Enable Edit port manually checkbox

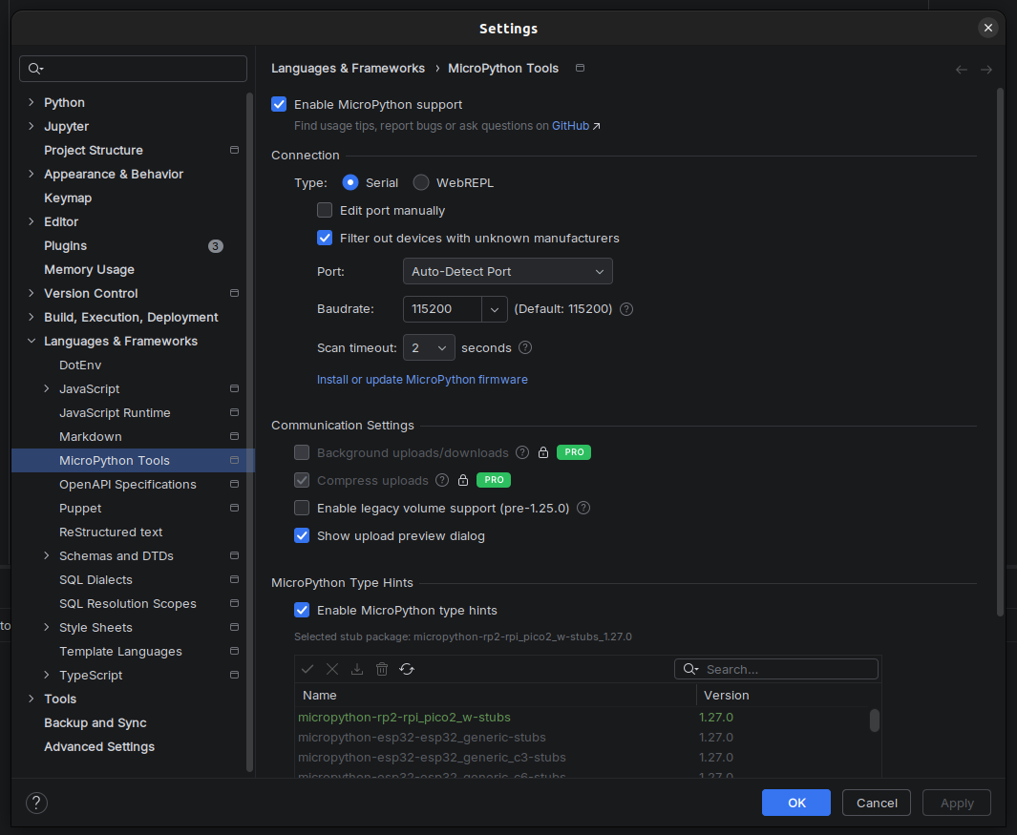pyautogui.click(x=325, y=210)
